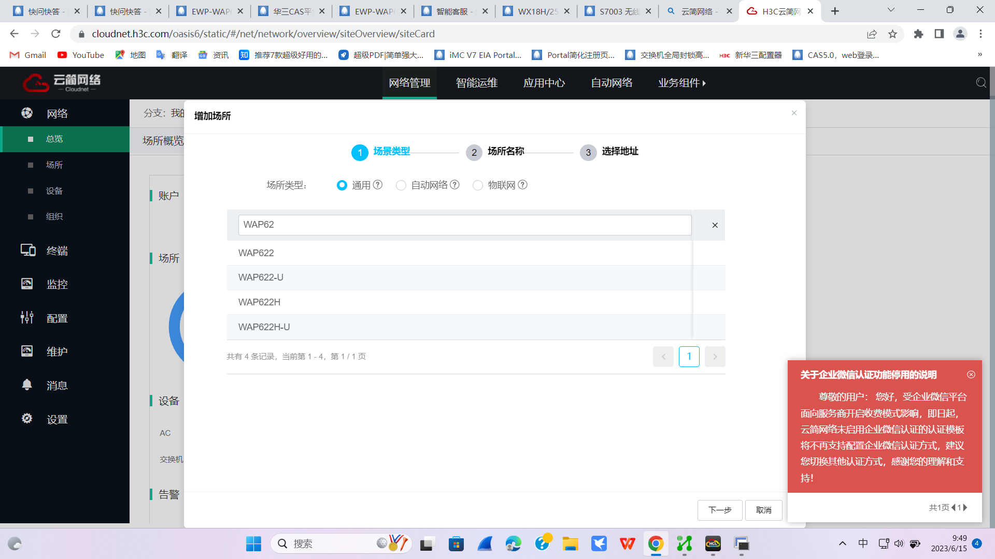This screenshot has height=559, width=995.
Task: Switch to 智能运维 top tab
Action: tap(476, 83)
